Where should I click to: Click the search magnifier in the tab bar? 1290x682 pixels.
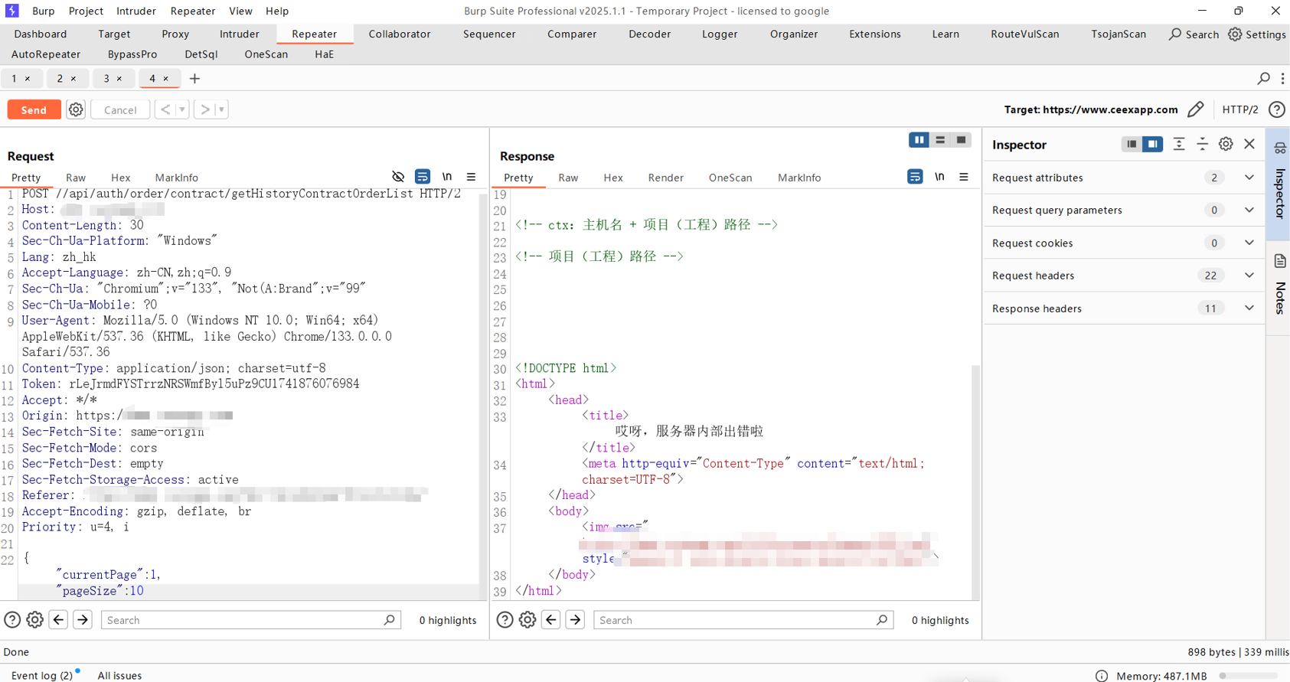tap(1263, 78)
